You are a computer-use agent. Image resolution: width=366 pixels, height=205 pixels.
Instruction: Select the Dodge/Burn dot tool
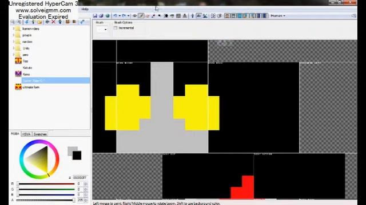click(x=160, y=16)
